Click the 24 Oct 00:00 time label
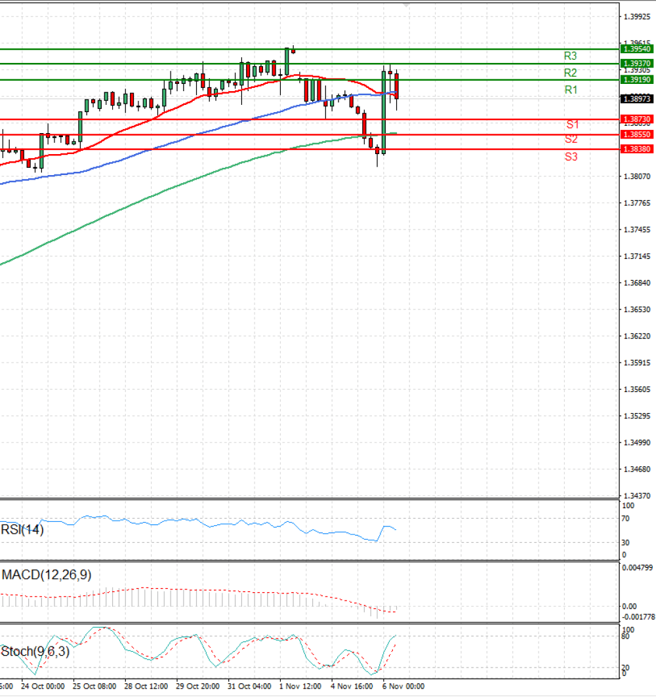The height and width of the screenshot is (697, 656). [43, 686]
